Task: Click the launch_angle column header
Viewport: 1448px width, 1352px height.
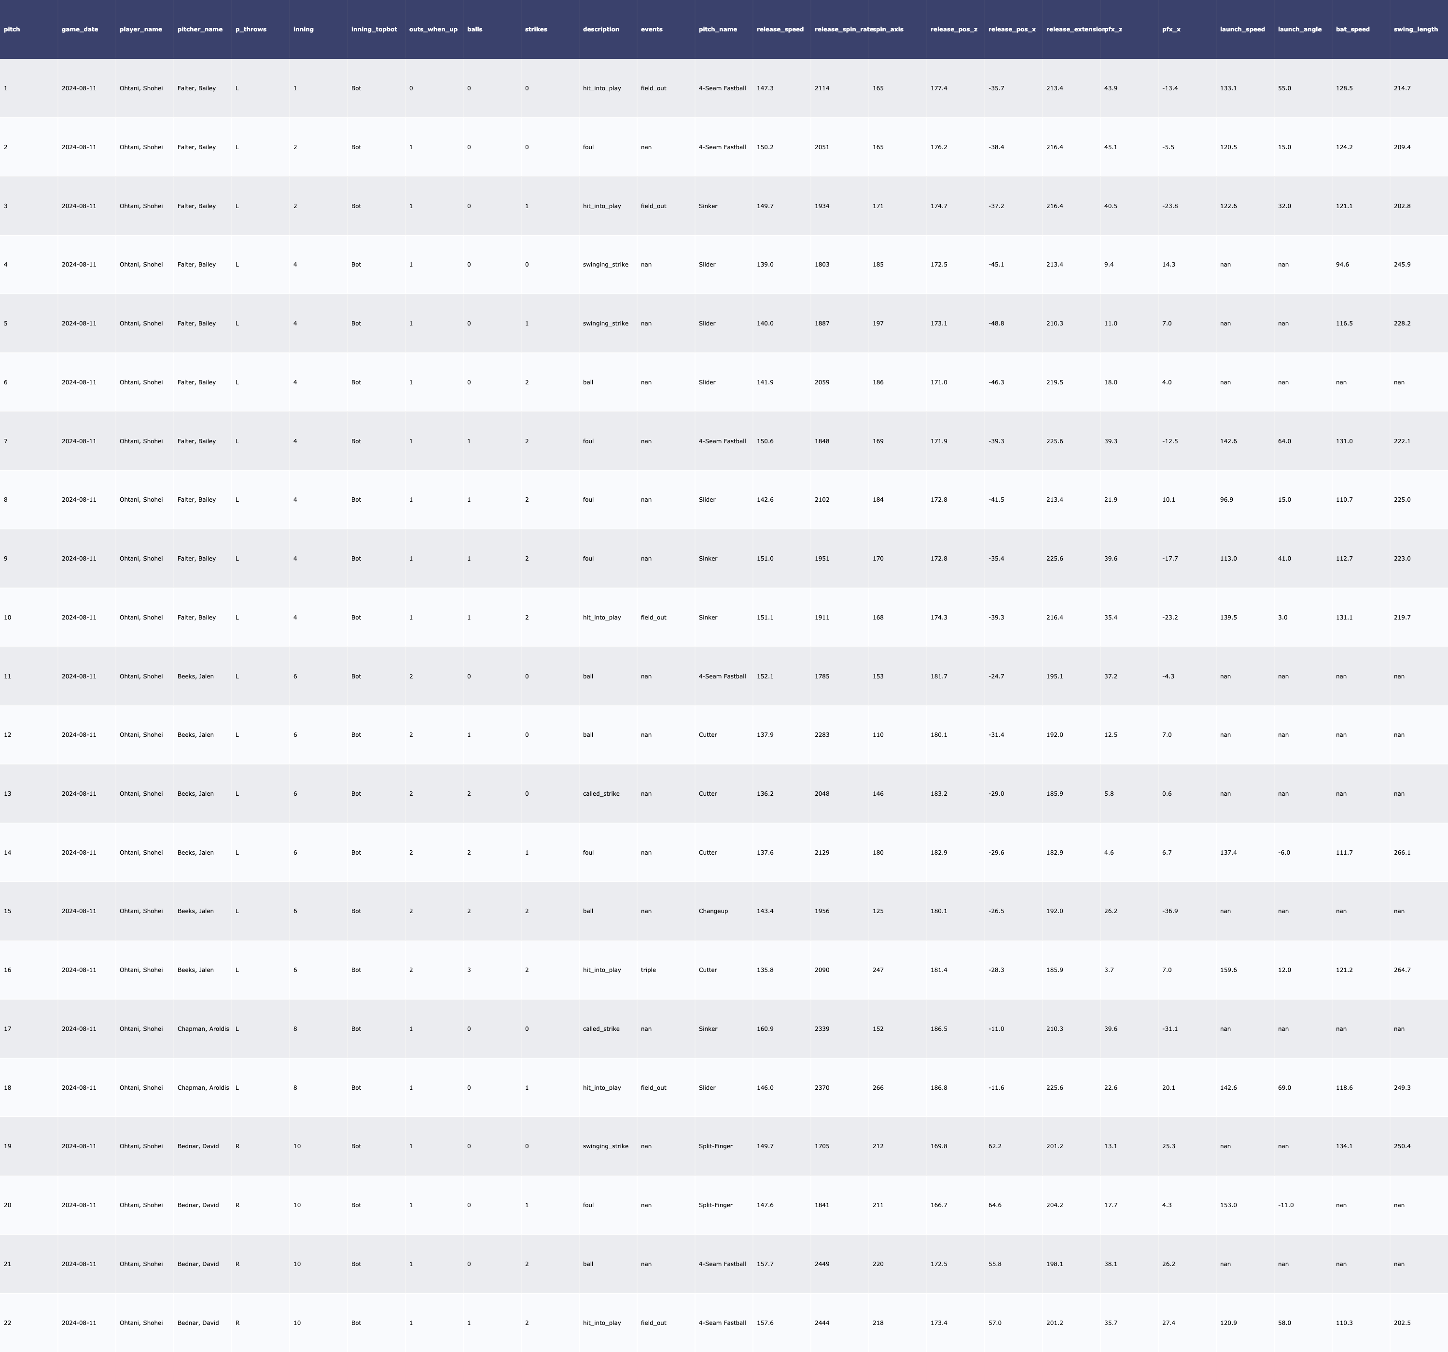Action: click(x=1299, y=29)
